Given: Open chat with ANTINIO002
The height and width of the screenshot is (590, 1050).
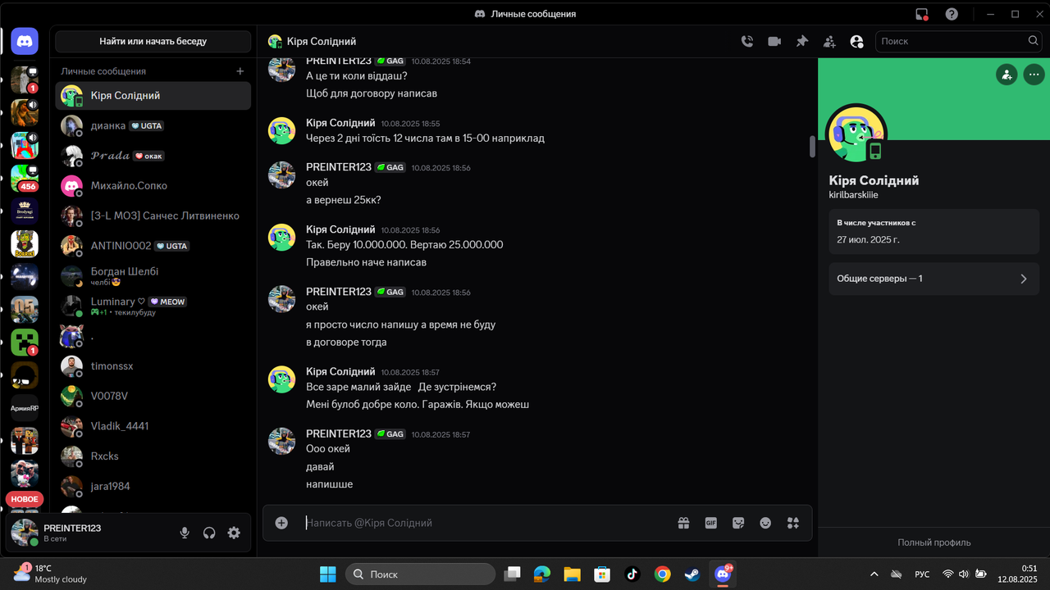Looking at the screenshot, I should pyautogui.click(x=153, y=246).
